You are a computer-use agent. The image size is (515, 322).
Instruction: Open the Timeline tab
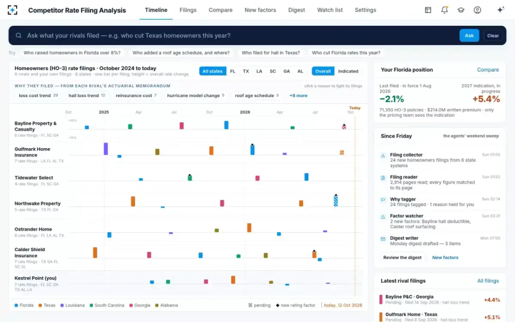pos(156,10)
